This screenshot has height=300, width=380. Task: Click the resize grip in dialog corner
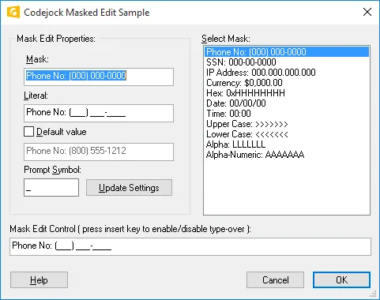click(x=373, y=294)
